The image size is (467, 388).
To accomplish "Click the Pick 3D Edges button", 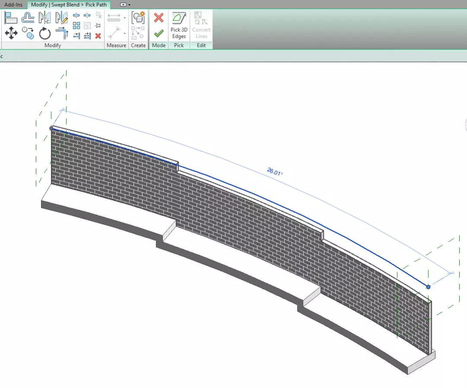I will (179, 26).
